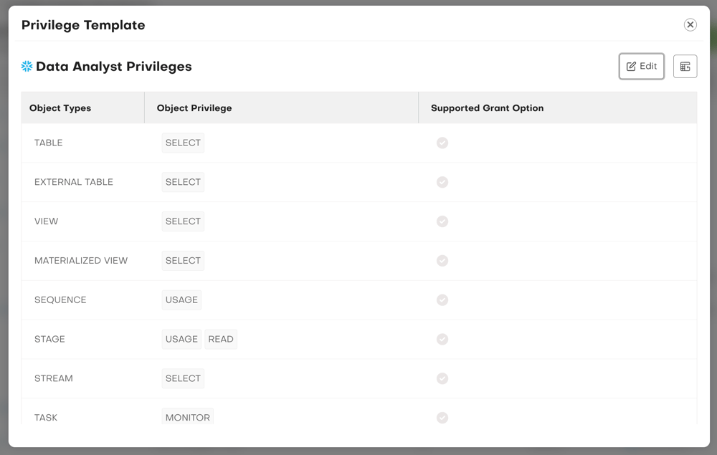Select the READ privilege tag for STAGE
The width and height of the screenshot is (717, 455).
click(x=221, y=339)
